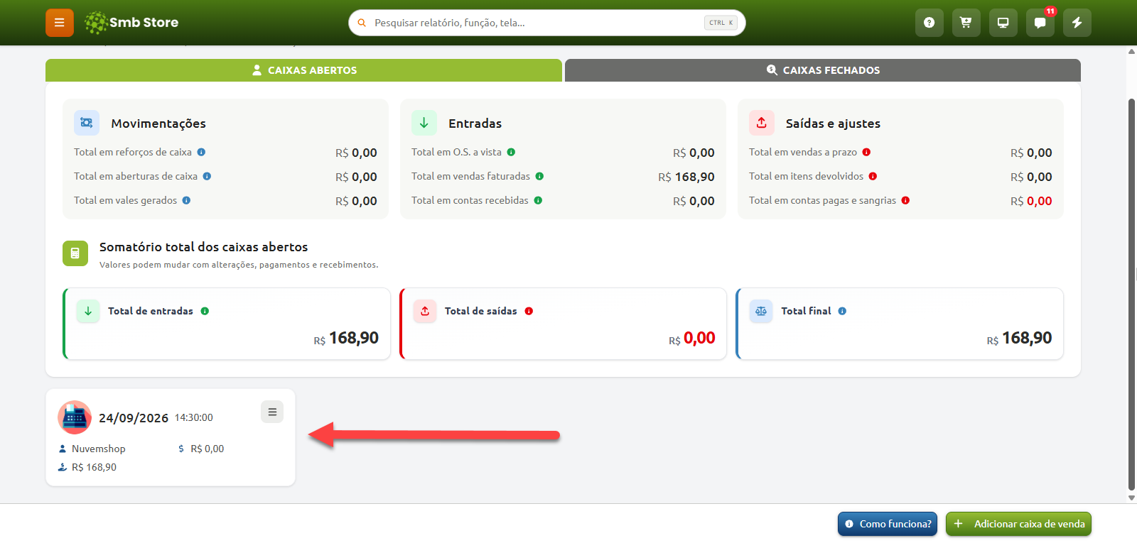Click the page vertical scrollbar
The width and height of the screenshot is (1137, 543).
point(1132,295)
